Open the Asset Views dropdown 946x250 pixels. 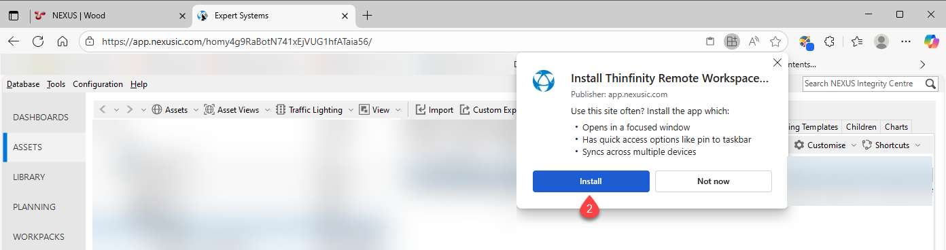(x=267, y=110)
